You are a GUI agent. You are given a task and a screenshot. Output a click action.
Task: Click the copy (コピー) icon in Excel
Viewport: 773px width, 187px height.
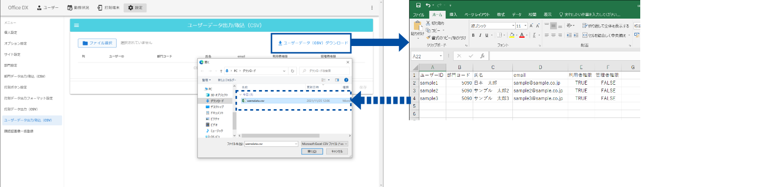click(428, 30)
